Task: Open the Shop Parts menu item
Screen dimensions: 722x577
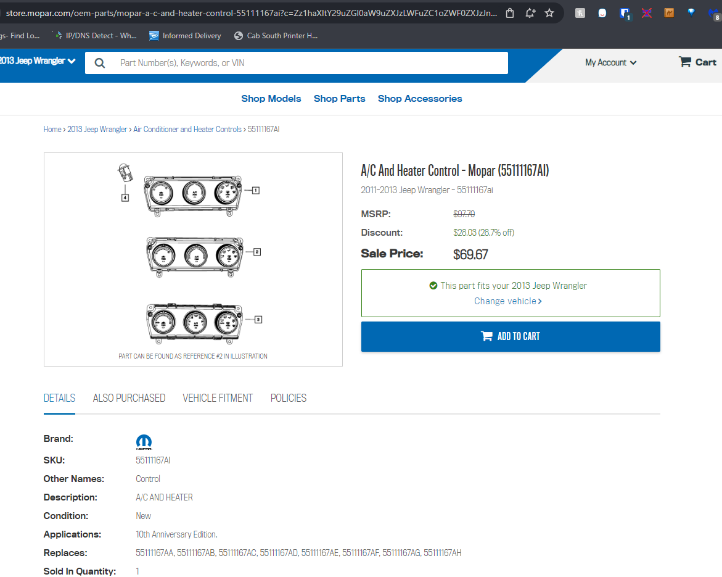Action: pos(339,99)
